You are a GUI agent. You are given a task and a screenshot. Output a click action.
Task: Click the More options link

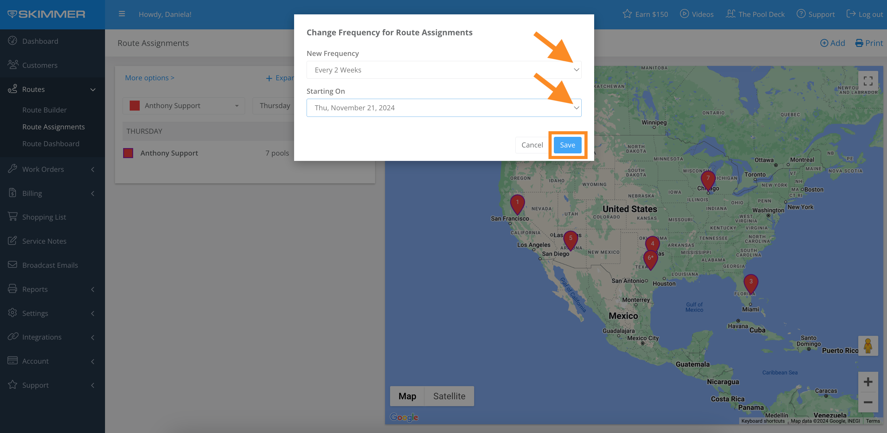pos(149,78)
